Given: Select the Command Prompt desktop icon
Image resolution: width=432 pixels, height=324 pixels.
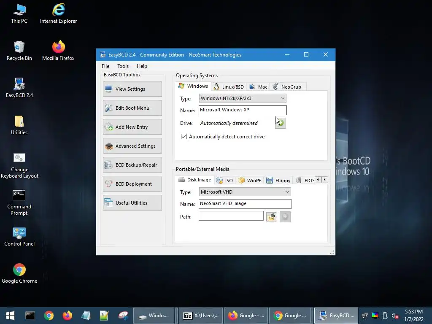Looking at the screenshot, I should 19,203.
